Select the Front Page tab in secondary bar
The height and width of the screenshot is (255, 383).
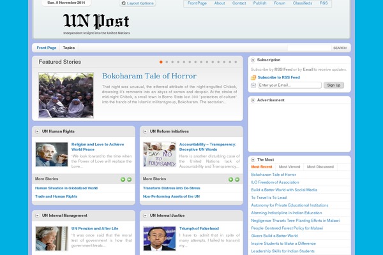click(x=47, y=48)
